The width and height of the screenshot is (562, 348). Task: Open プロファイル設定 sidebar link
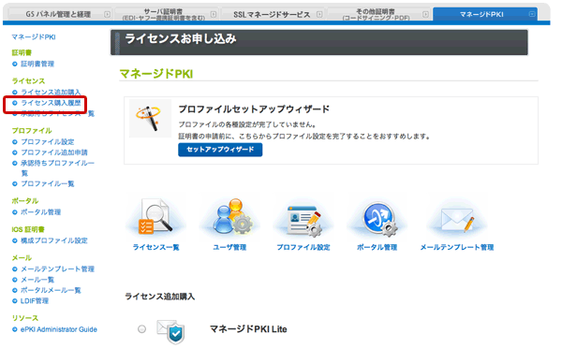[x=48, y=142]
